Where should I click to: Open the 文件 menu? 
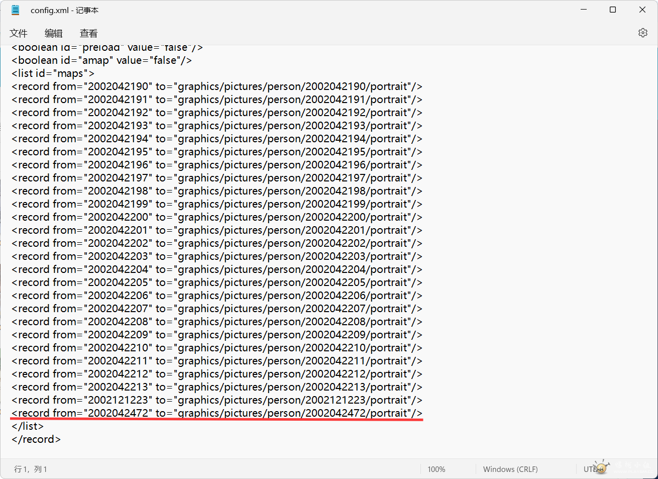point(19,33)
